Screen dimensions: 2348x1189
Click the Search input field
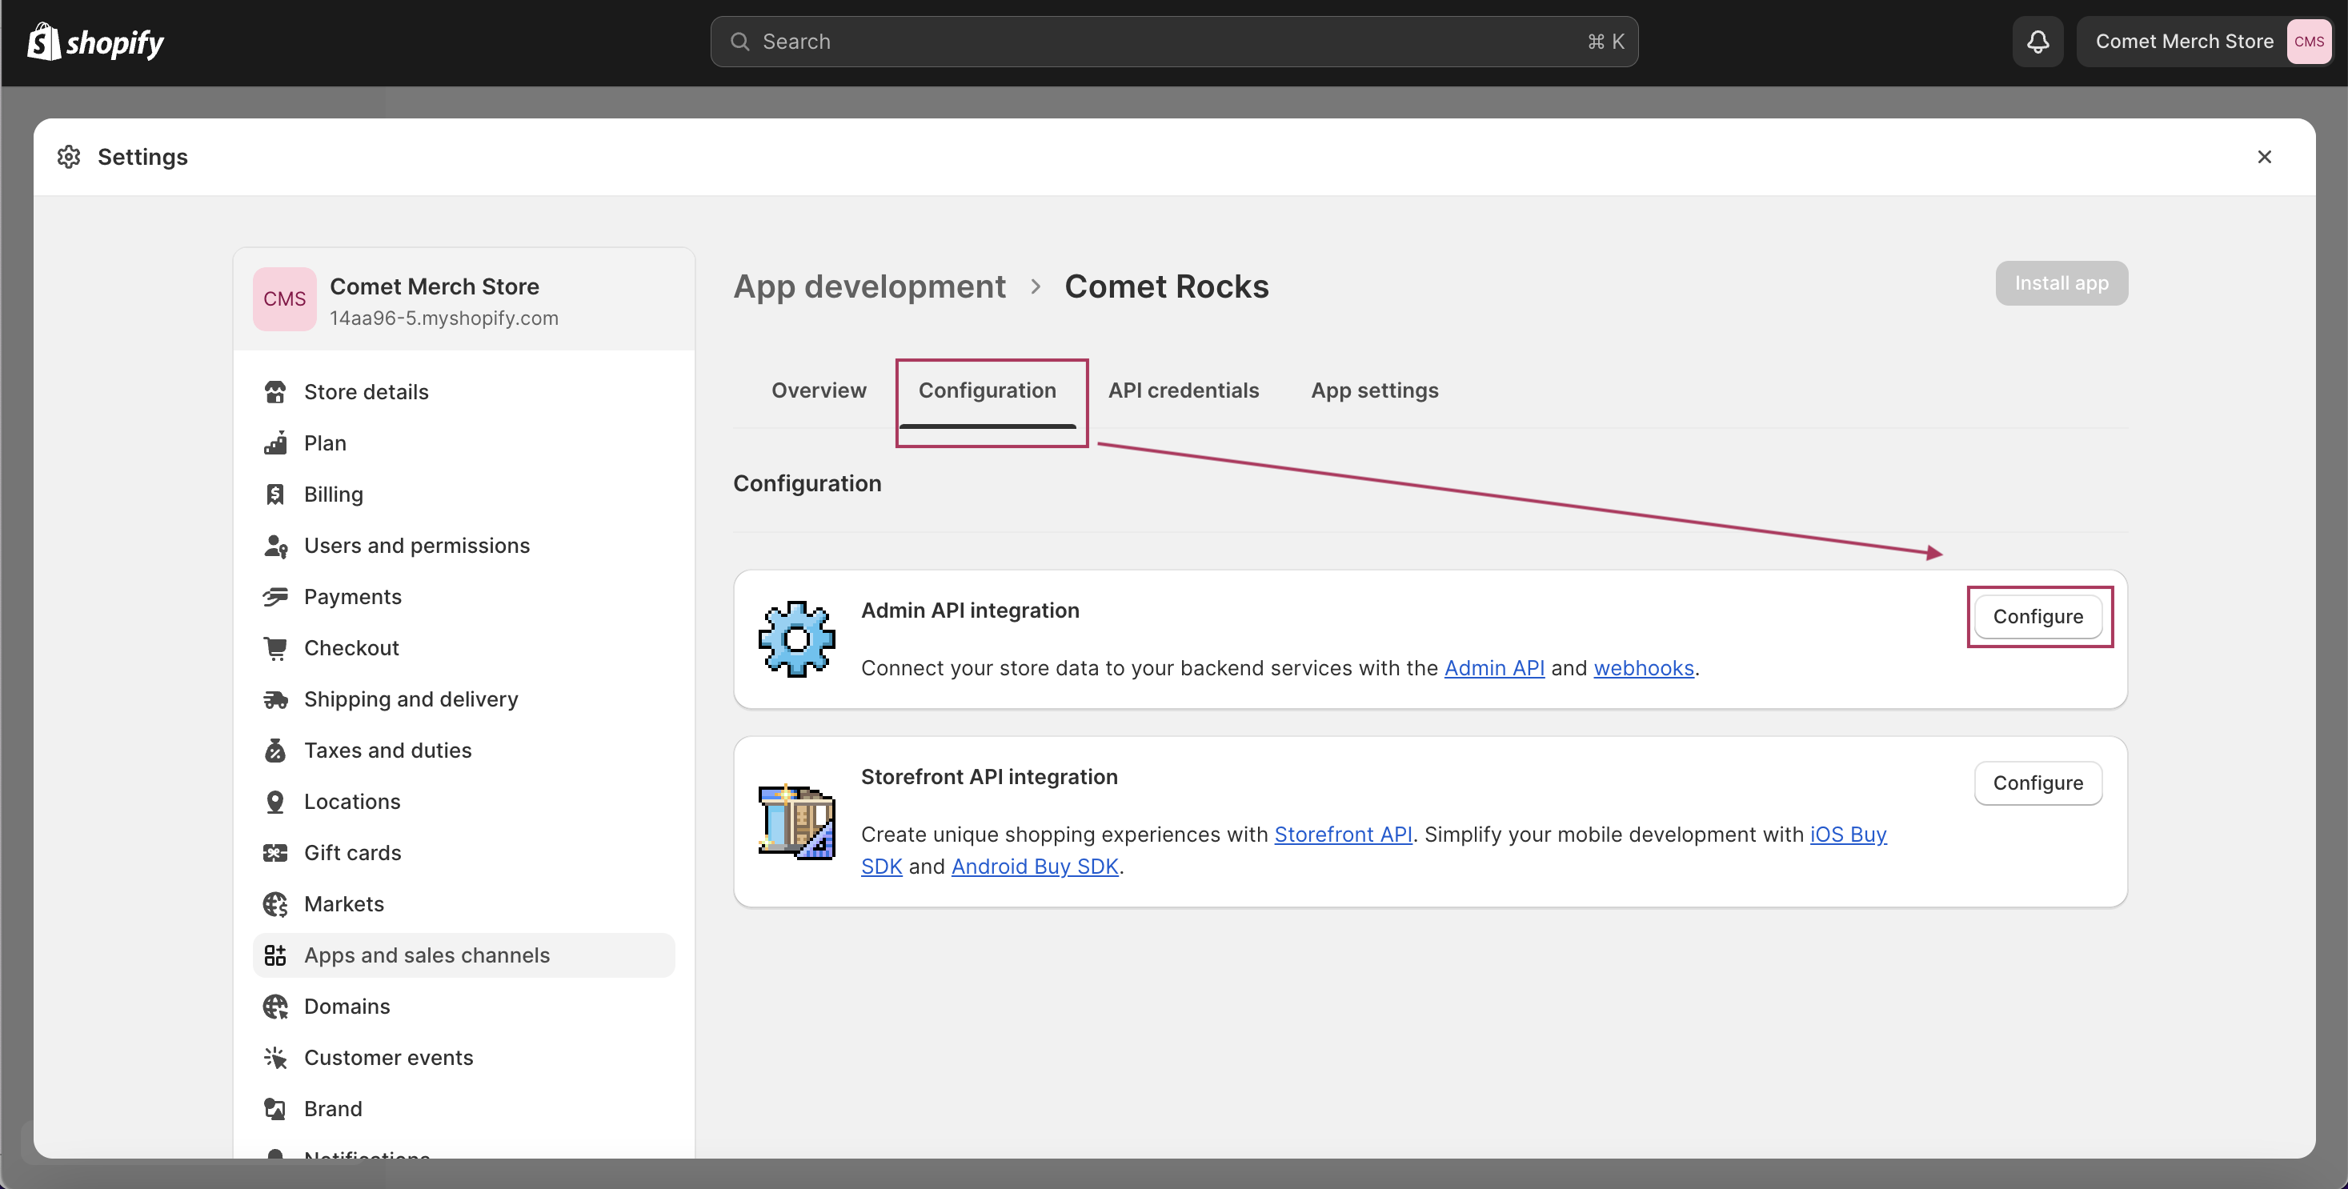1174,42
